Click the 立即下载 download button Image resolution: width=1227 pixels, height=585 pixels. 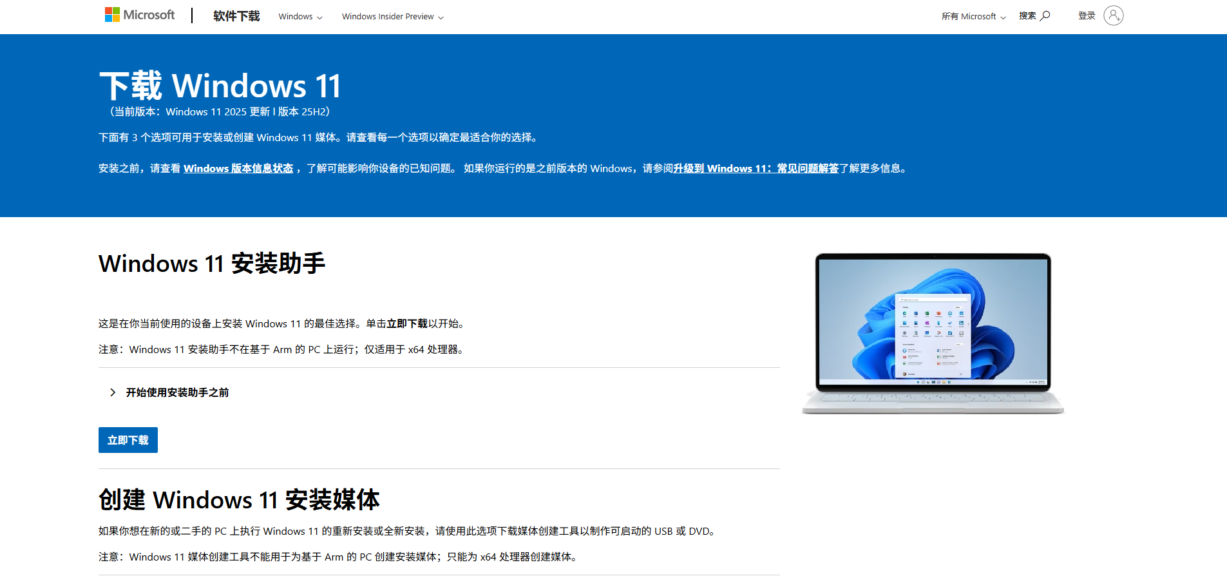point(128,439)
